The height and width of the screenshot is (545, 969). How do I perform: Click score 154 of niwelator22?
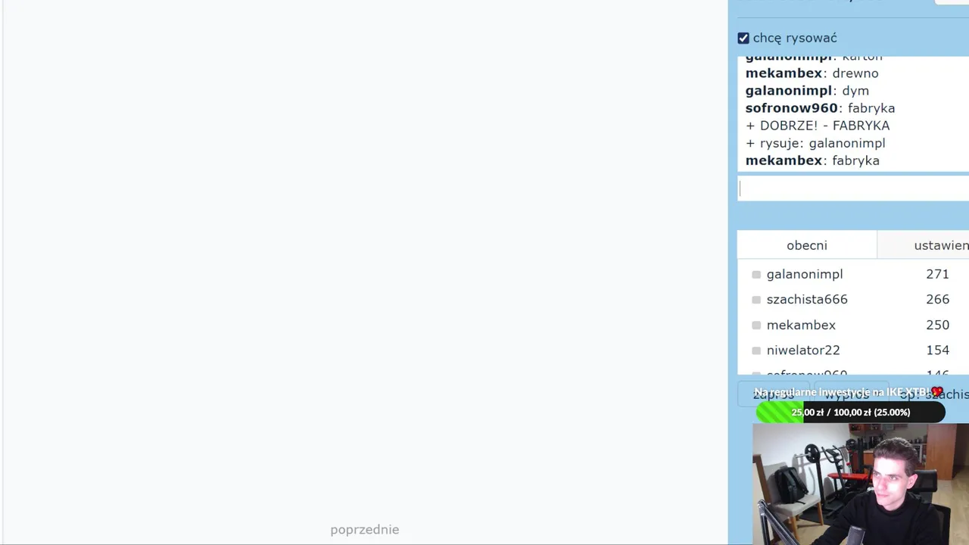(937, 350)
